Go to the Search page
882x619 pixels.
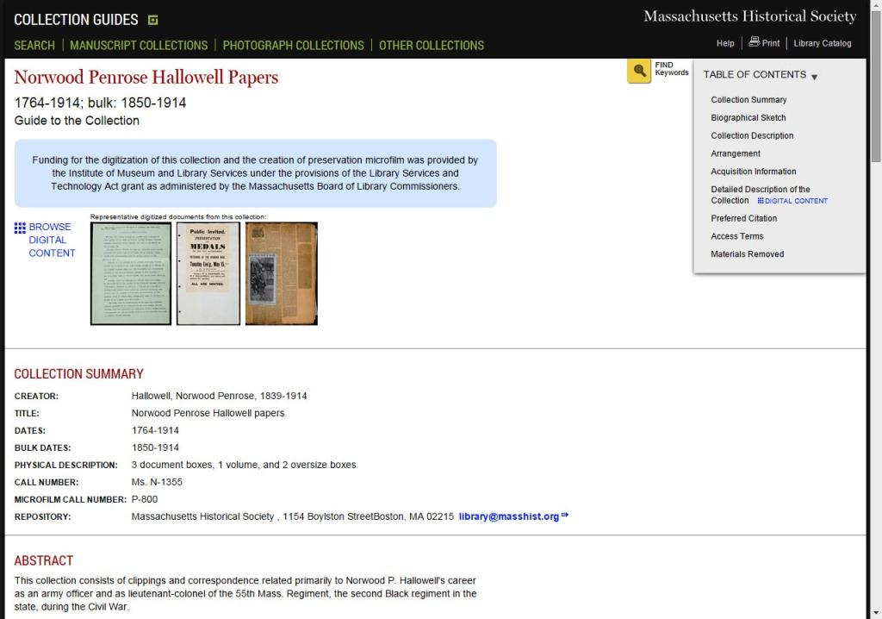[34, 45]
